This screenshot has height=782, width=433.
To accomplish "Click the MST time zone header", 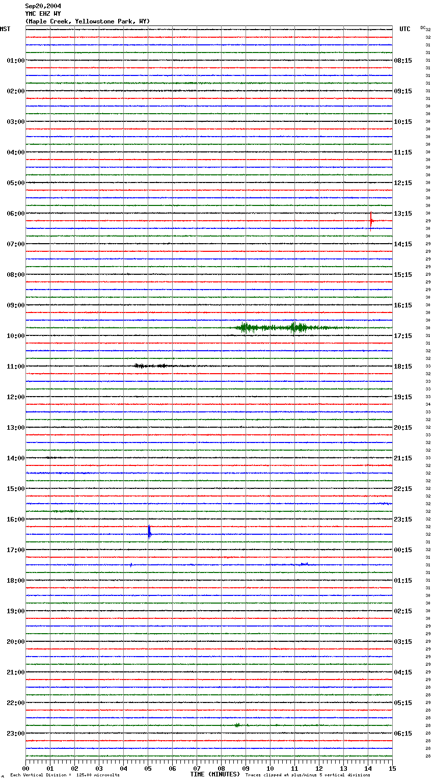I will click(x=5, y=29).
